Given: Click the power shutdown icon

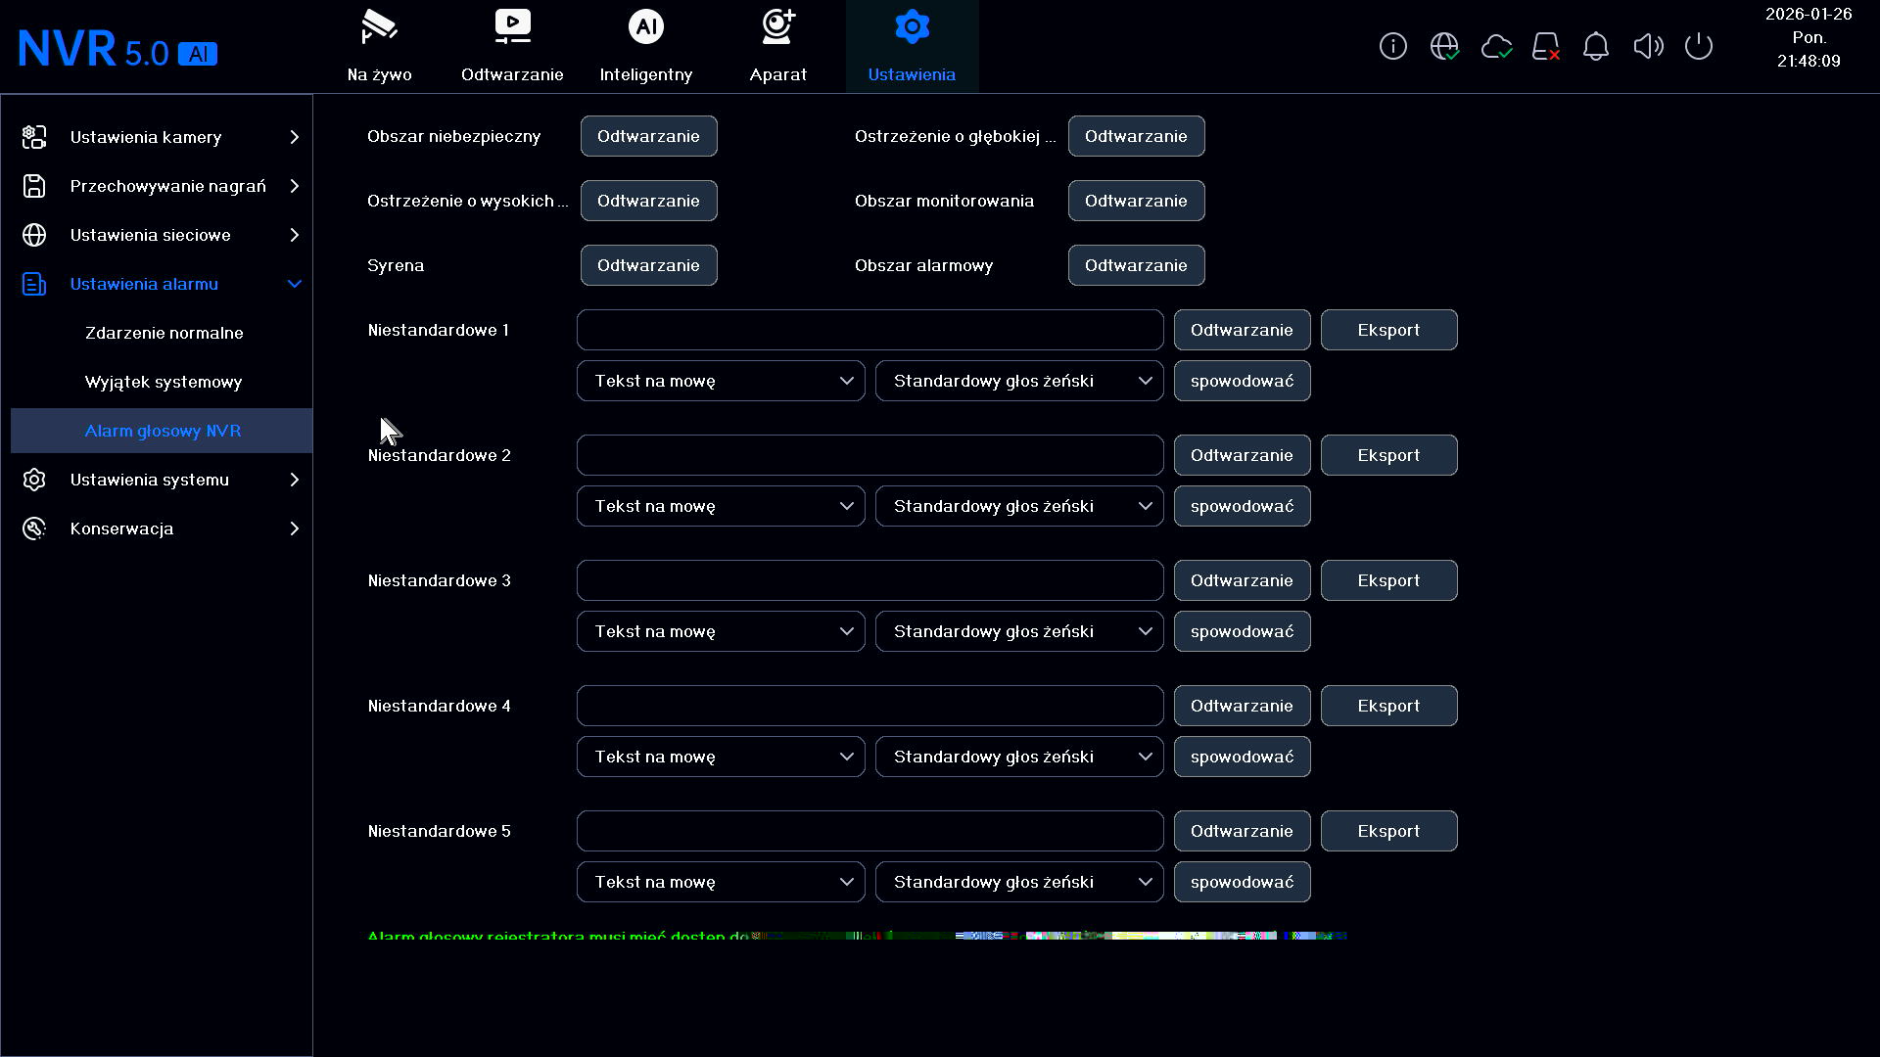Looking at the screenshot, I should point(1699,46).
